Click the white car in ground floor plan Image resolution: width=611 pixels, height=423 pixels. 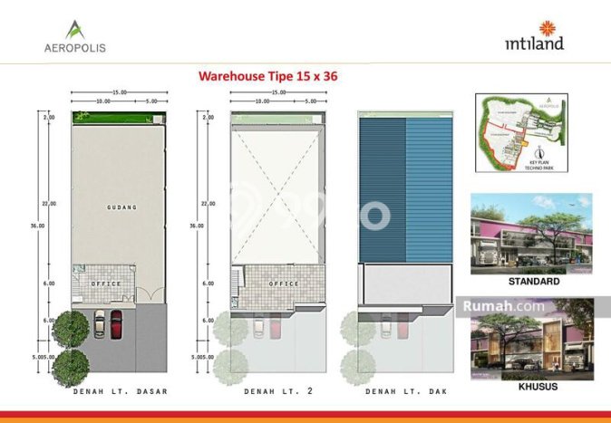click(100, 323)
